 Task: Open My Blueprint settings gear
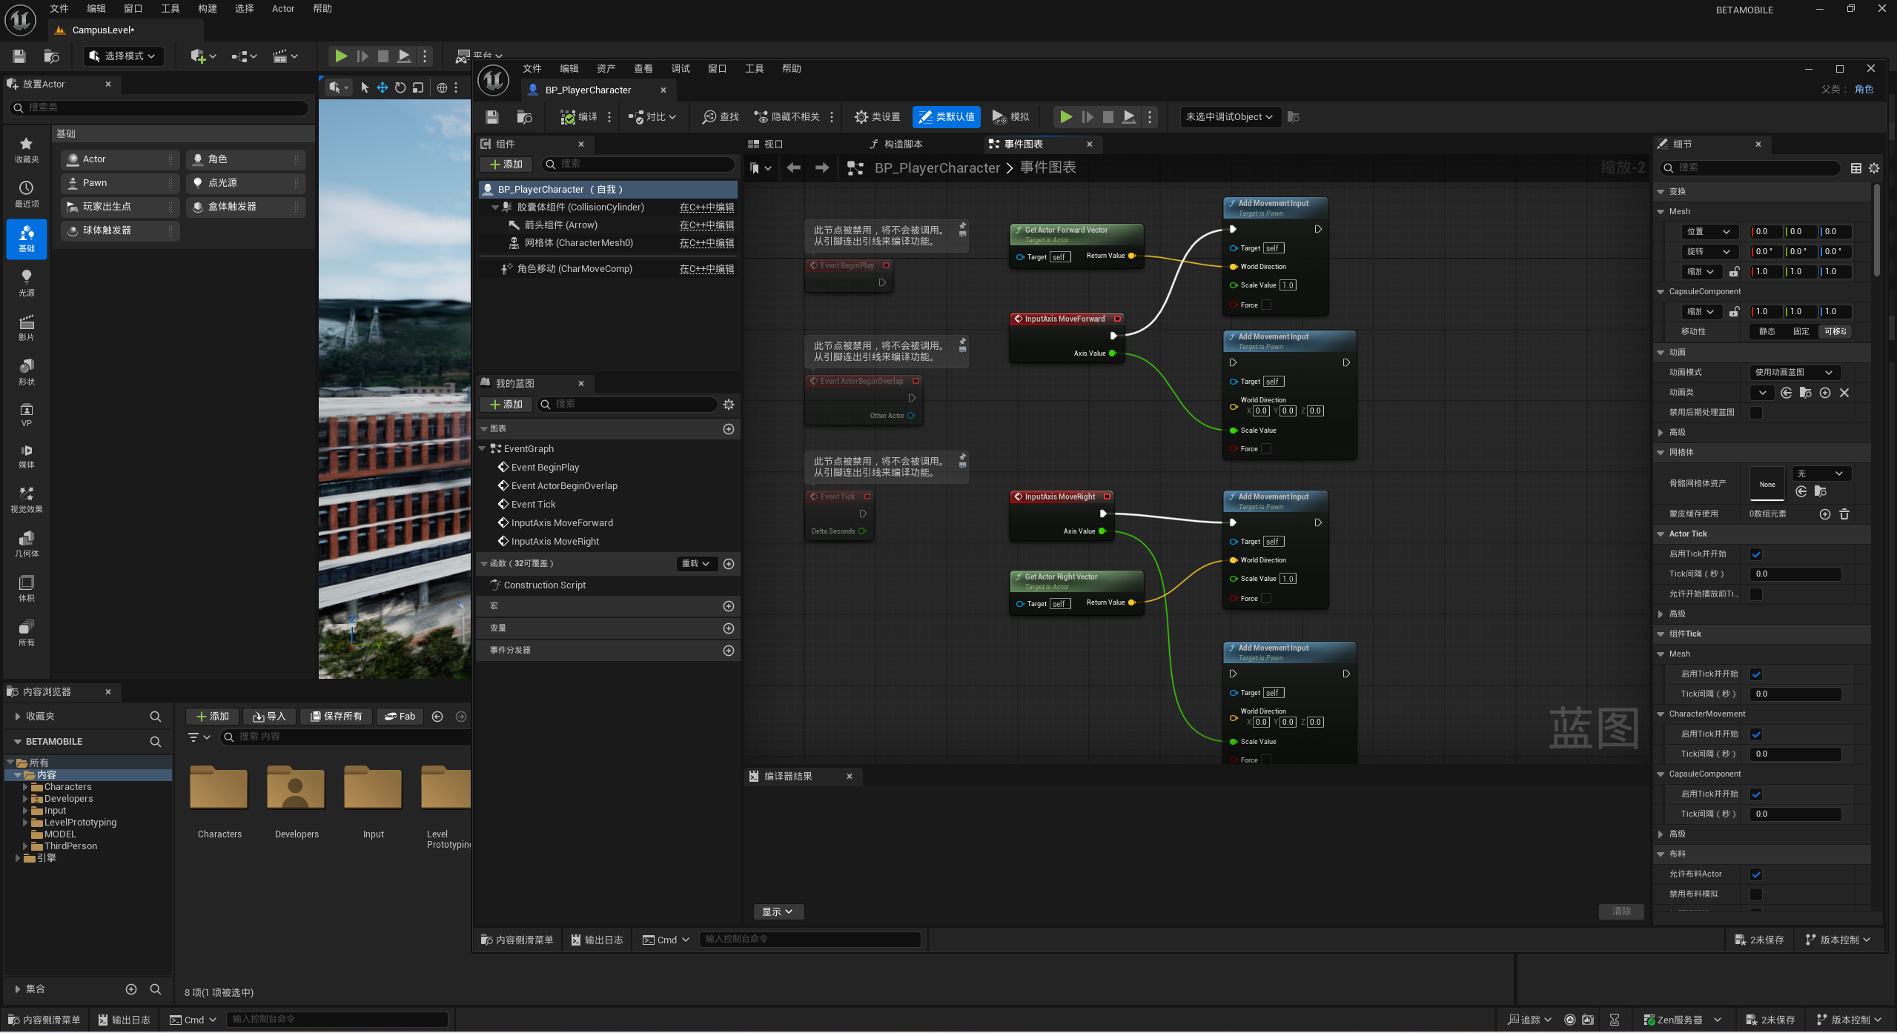729,405
